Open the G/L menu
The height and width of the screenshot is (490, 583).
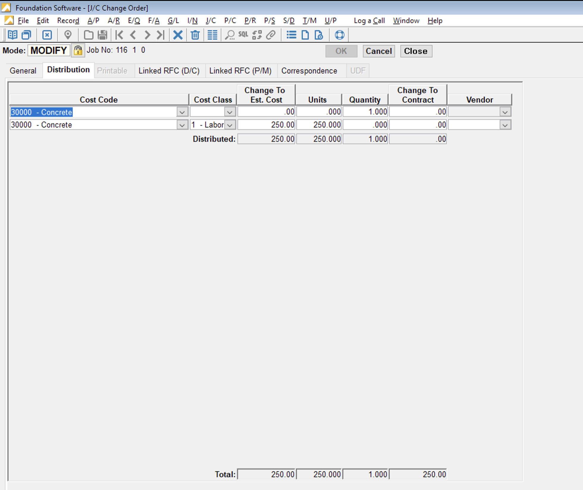pyautogui.click(x=173, y=21)
